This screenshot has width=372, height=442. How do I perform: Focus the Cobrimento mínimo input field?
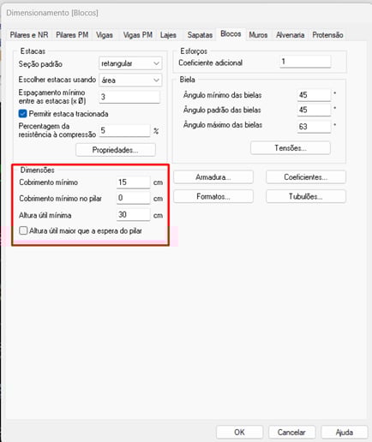pos(133,182)
